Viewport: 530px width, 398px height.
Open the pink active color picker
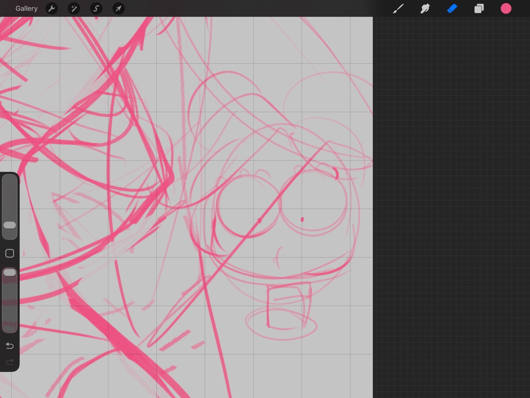tap(506, 8)
